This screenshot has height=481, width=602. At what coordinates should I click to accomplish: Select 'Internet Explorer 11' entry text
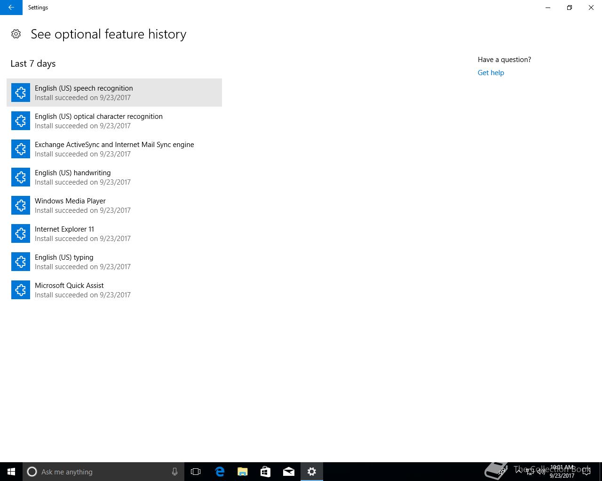point(64,229)
